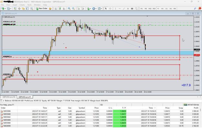The image size is (202, 128).
Task: Zoom in on the chart
Action: (69, 9)
